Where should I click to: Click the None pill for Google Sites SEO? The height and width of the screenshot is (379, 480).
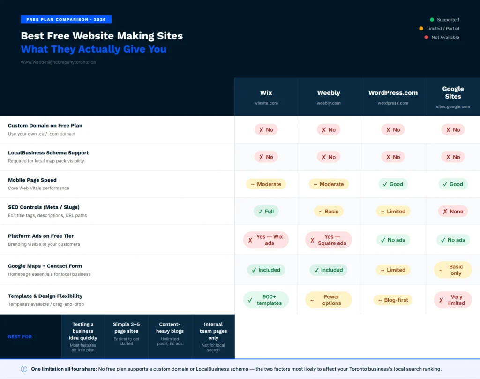(453, 212)
